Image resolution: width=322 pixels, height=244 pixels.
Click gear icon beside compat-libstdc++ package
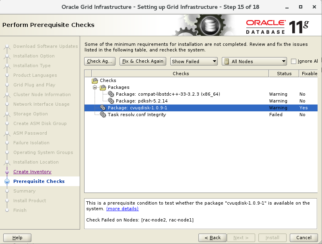click(x=111, y=94)
